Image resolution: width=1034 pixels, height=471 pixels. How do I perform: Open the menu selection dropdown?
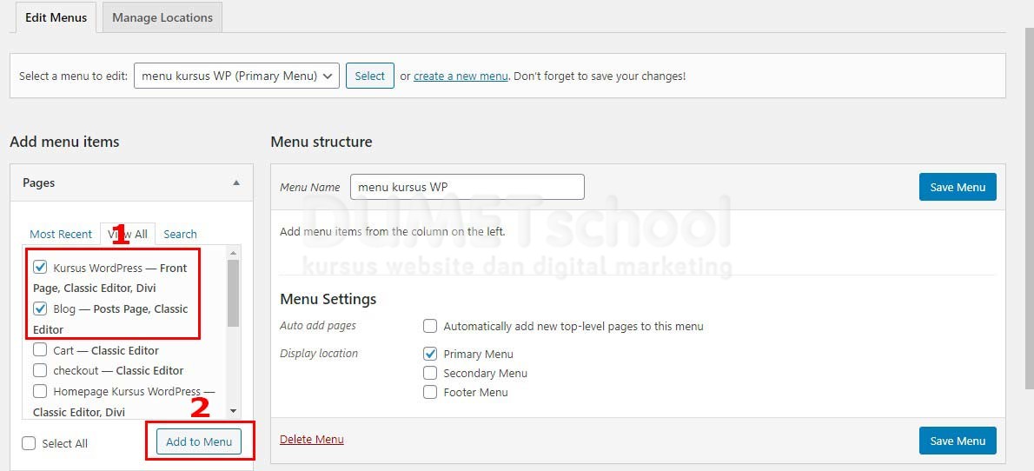click(236, 76)
